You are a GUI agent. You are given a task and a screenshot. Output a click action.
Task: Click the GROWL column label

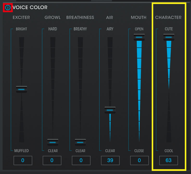[x=53, y=17]
